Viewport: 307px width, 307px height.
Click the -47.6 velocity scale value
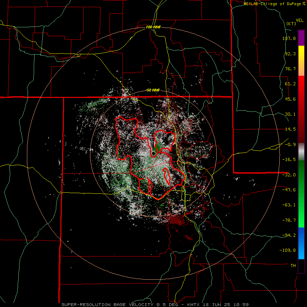289,190
